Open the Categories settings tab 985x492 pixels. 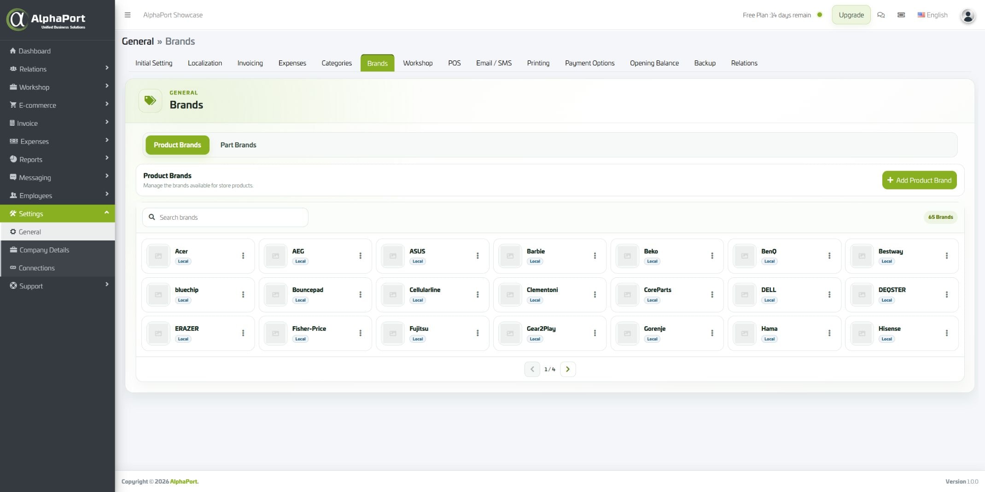pos(337,63)
